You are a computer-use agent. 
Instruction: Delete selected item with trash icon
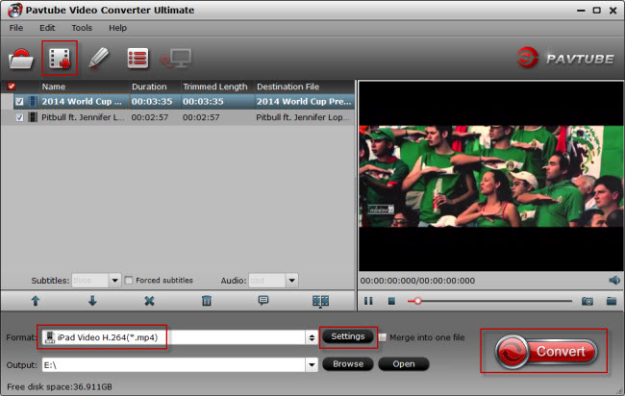[207, 301]
